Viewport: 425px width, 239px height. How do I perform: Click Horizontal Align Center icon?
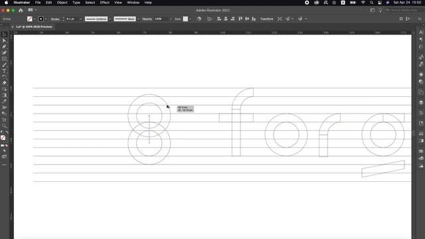point(226,19)
